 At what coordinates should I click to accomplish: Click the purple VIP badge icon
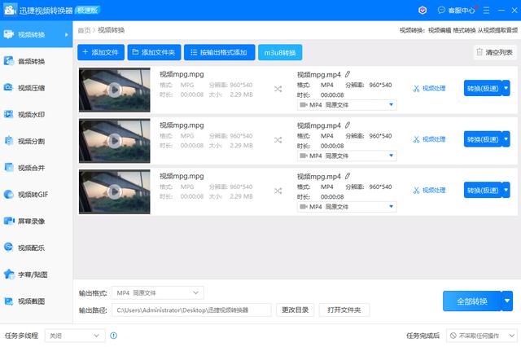422,11
